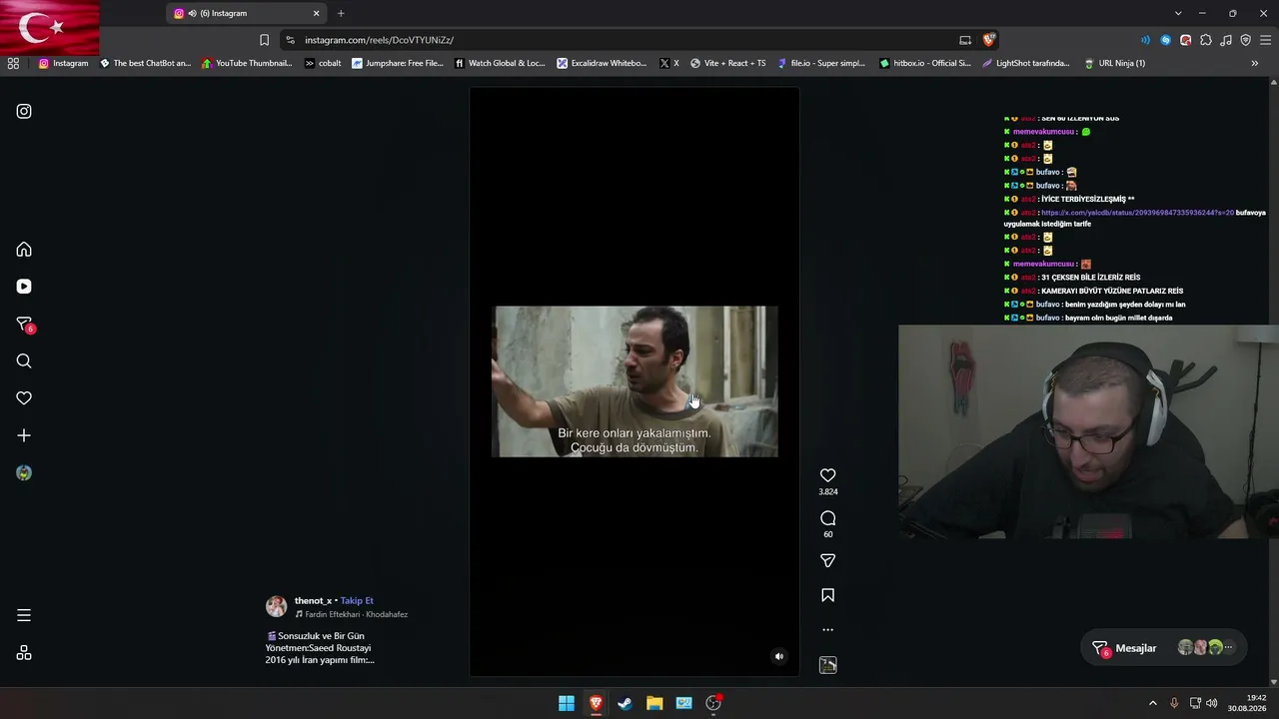The image size is (1279, 719).
Task: Open the x.com link in stream chat
Action: [x=1137, y=213]
